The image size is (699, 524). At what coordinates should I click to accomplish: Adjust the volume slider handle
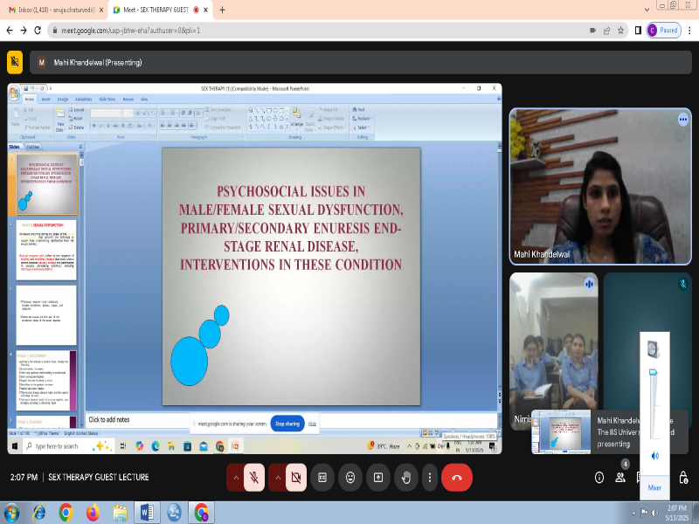coord(654,374)
